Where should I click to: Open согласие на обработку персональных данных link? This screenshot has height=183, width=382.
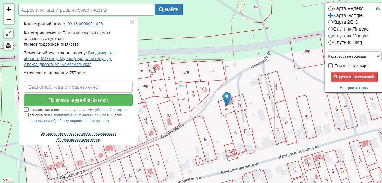(x=69, y=121)
